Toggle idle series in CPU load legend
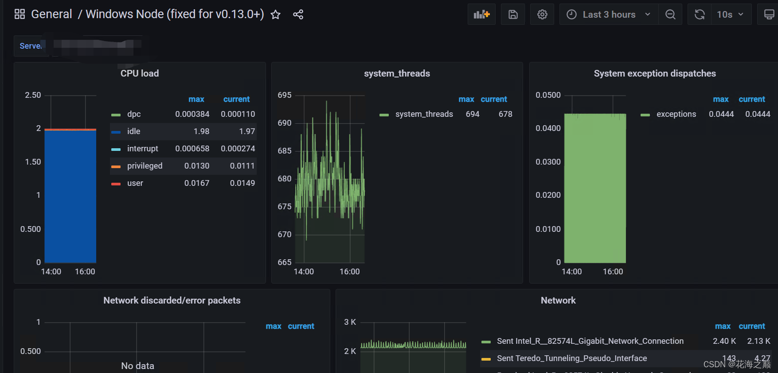778x373 pixels. pyautogui.click(x=133, y=131)
